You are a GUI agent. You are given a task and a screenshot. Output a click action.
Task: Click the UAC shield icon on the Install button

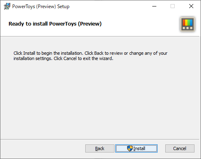point(130,148)
